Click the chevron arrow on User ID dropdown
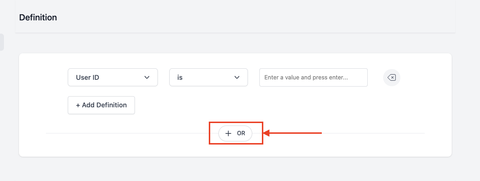Image resolution: width=480 pixels, height=181 pixels. (147, 78)
